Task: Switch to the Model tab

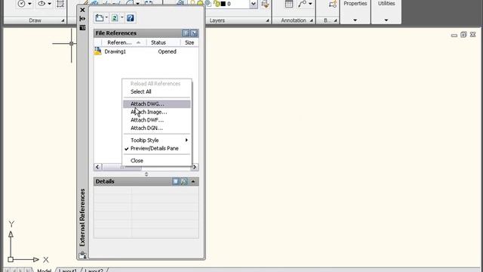Action: [x=44, y=270]
